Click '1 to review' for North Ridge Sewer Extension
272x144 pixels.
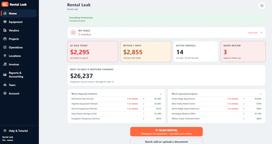click(x=233, y=109)
